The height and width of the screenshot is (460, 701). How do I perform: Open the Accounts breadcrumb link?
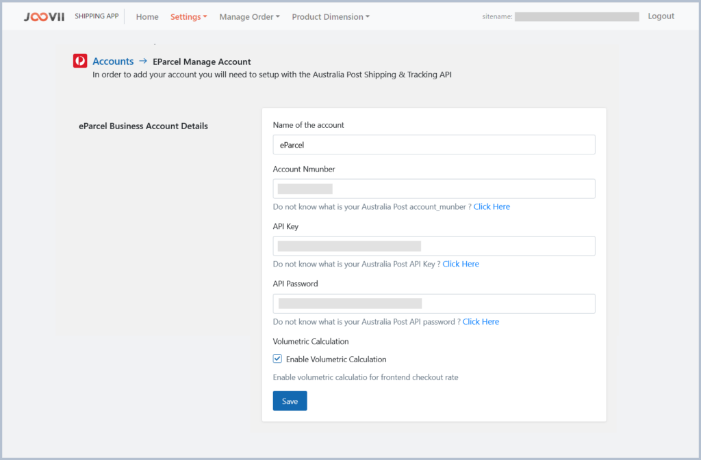click(113, 62)
